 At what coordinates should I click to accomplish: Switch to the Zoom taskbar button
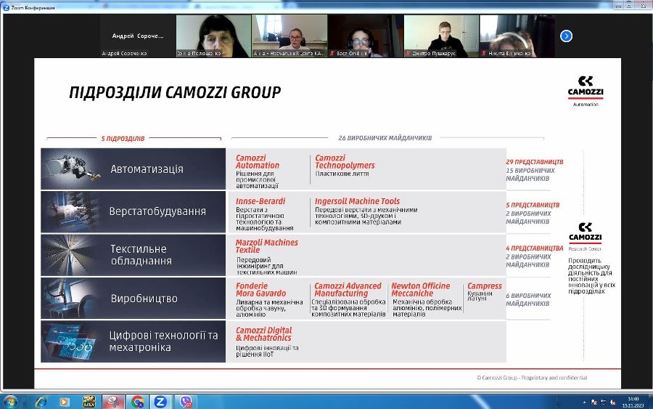pyautogui.click(x=160, y=402)
